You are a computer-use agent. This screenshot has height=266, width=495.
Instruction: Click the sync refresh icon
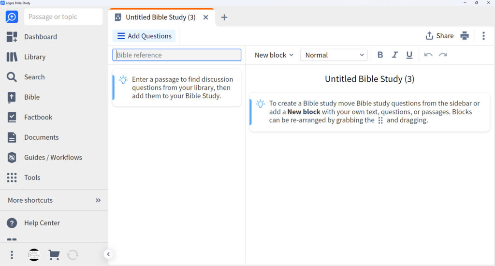73,254
